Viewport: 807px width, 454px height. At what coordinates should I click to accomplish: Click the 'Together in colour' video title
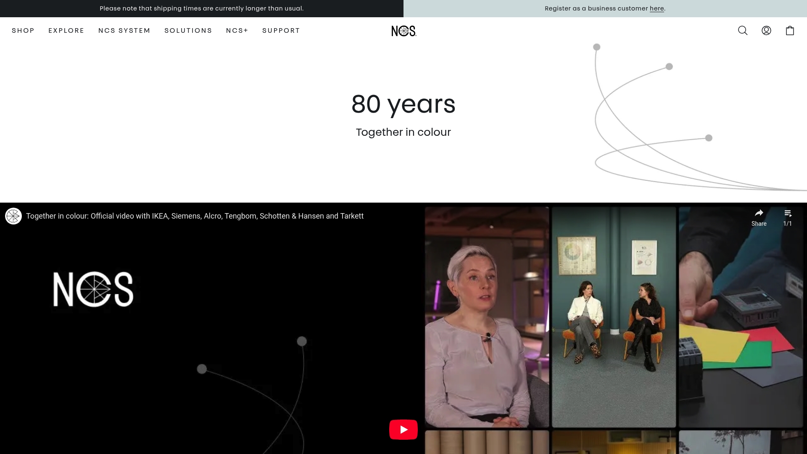[x=195, y=216]
